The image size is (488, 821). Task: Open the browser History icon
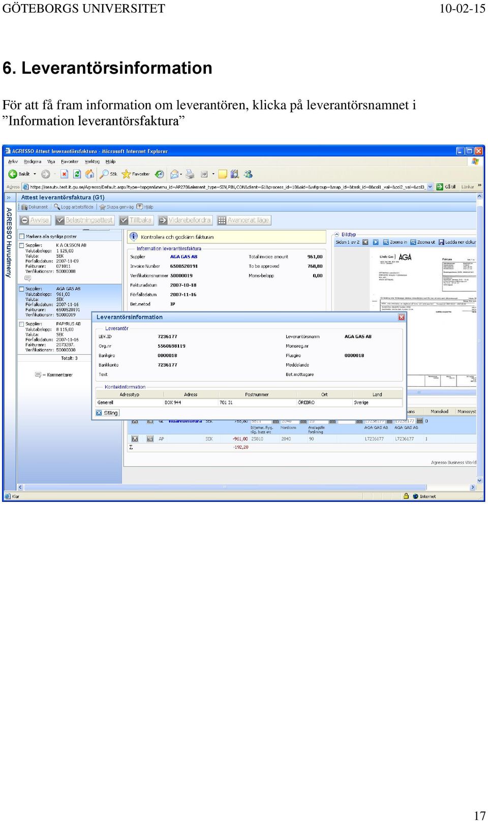[x=160, y=174]
